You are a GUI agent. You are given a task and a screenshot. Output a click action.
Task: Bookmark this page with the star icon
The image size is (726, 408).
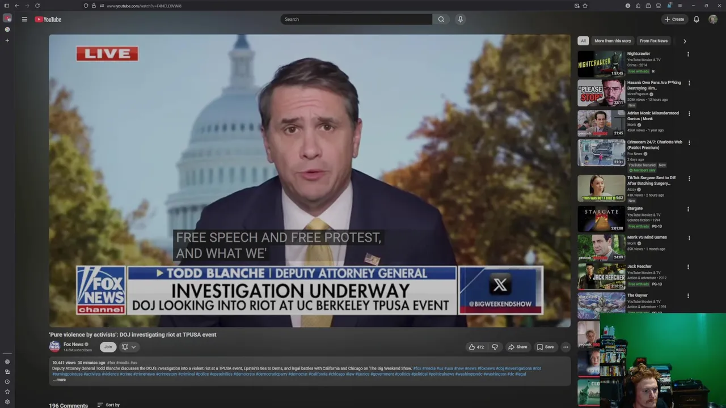[x=585, y=6]
